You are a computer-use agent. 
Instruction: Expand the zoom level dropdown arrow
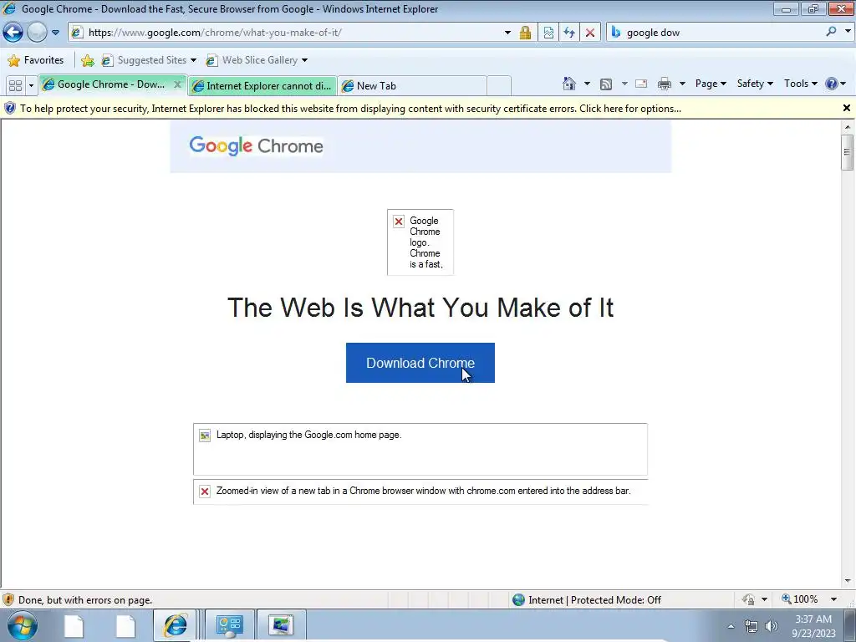[833, 599]
